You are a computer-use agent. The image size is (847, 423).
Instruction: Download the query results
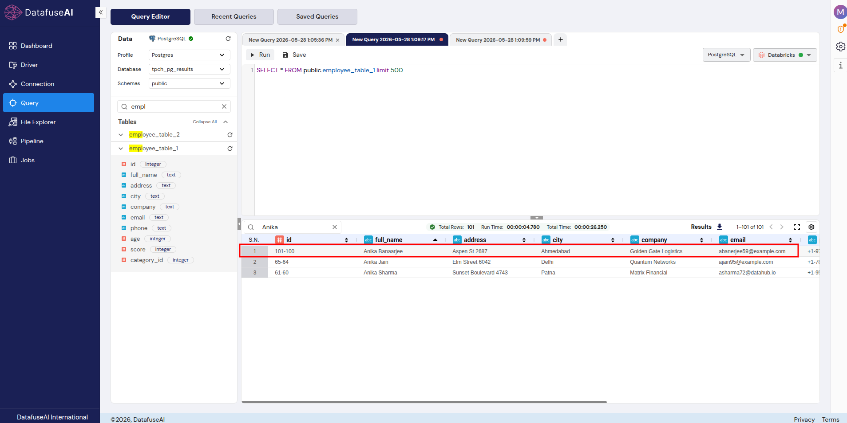click(x=720, y=227)
